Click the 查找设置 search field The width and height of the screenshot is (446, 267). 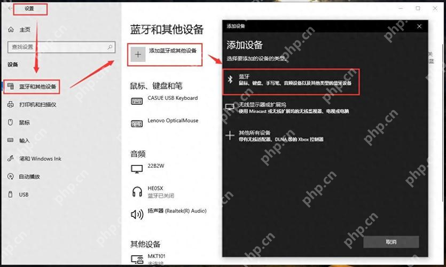pyautogui.click(x=61, y=47)
